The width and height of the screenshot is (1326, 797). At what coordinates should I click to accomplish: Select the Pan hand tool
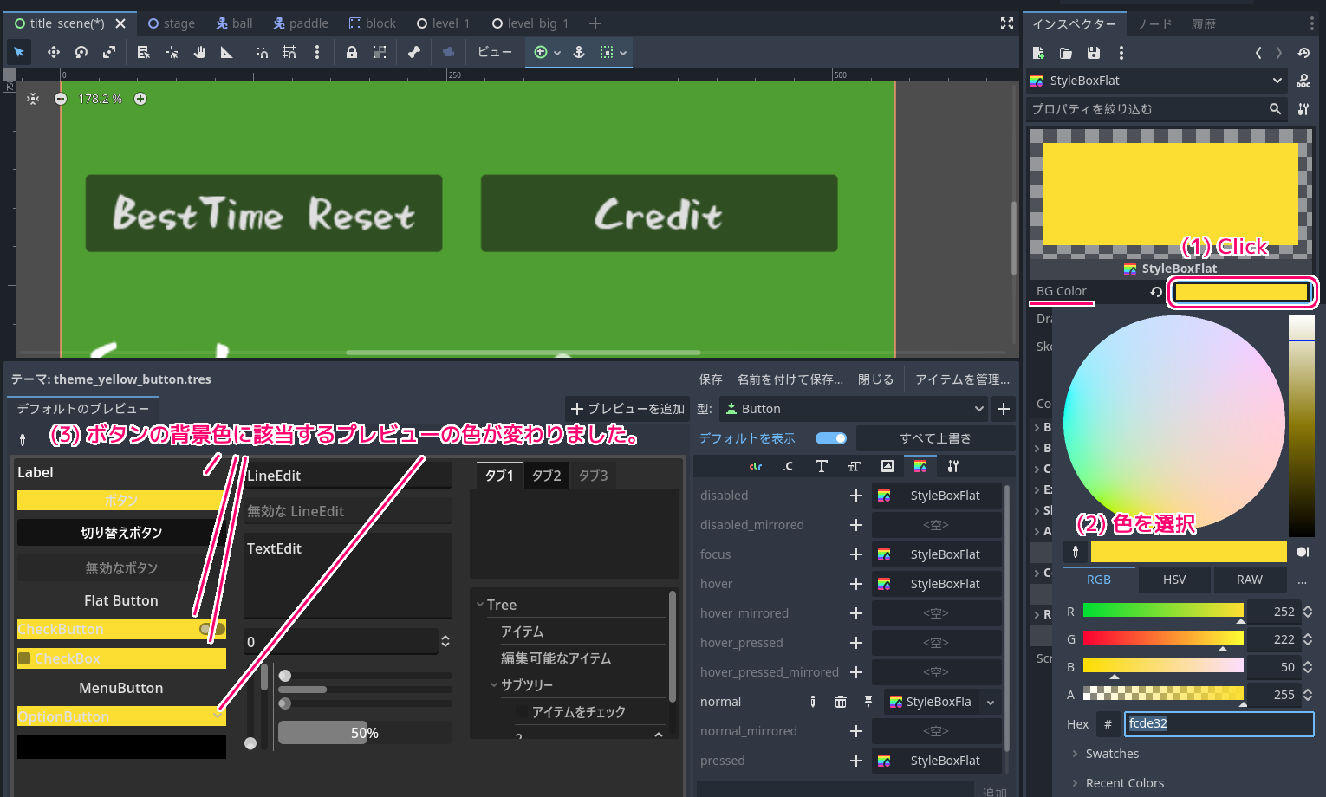point(199,52)
